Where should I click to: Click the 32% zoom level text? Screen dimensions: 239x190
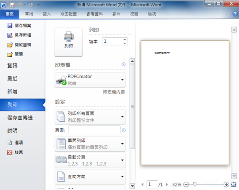click(x=176, y=185)
